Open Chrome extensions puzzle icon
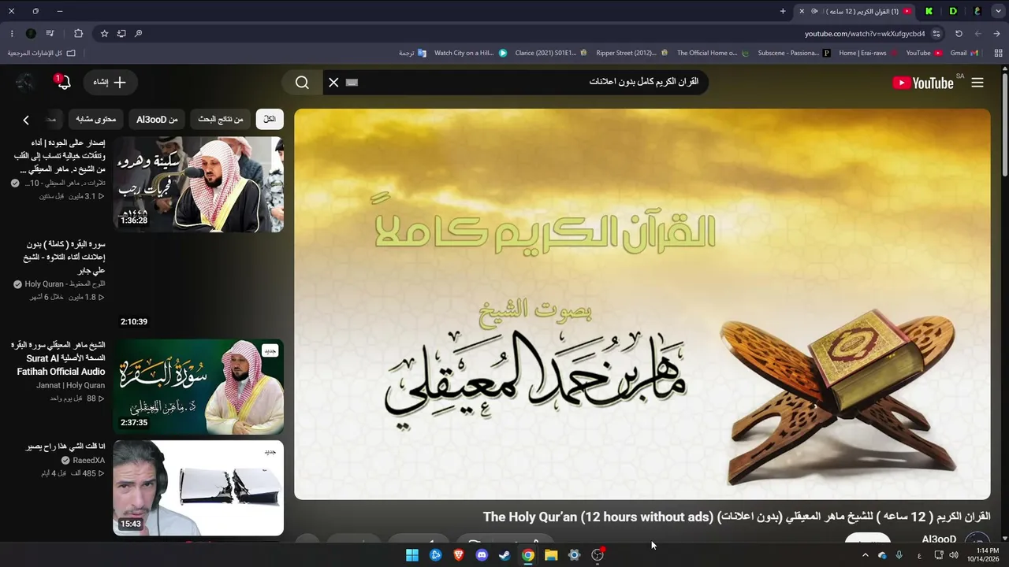 point(78,34)
